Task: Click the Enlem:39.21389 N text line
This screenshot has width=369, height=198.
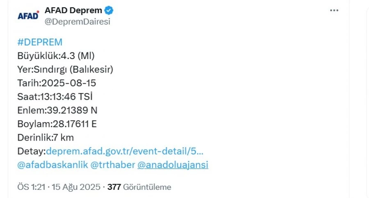Action: (57, 110)
